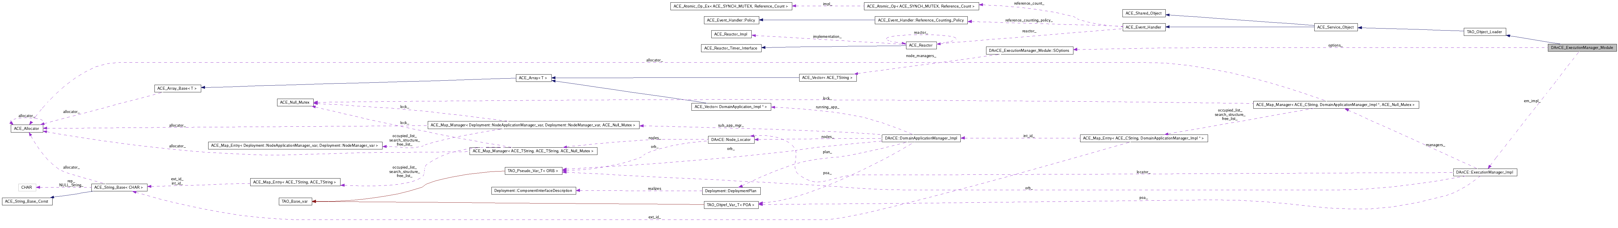This screenshot has height=228, width=1618.
Task: Open the ACE_Reactor_Impl node
Action: click(x=731, y=34)
